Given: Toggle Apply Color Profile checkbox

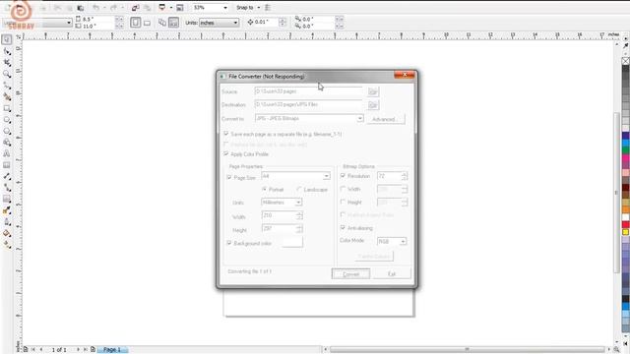Looking at the screenshot, I should pos(226,153).
